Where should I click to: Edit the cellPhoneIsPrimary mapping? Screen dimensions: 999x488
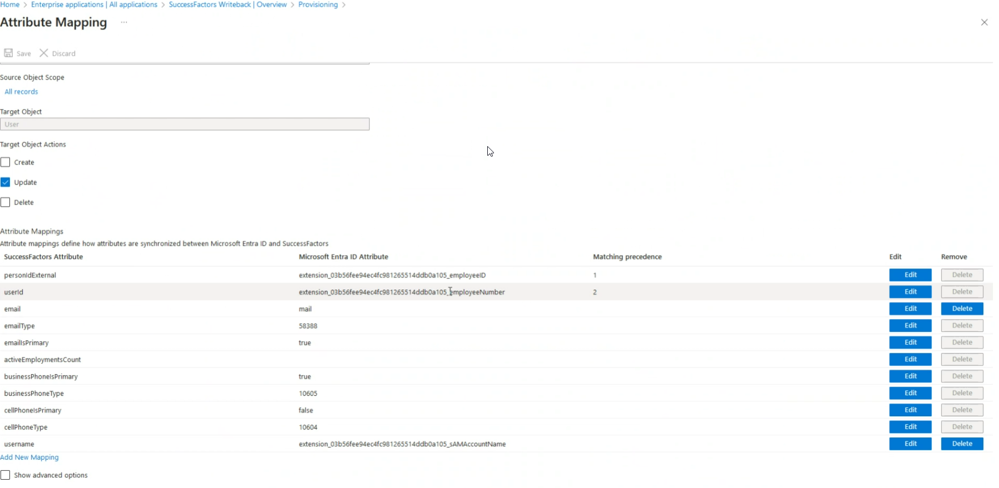click(910, 410)
